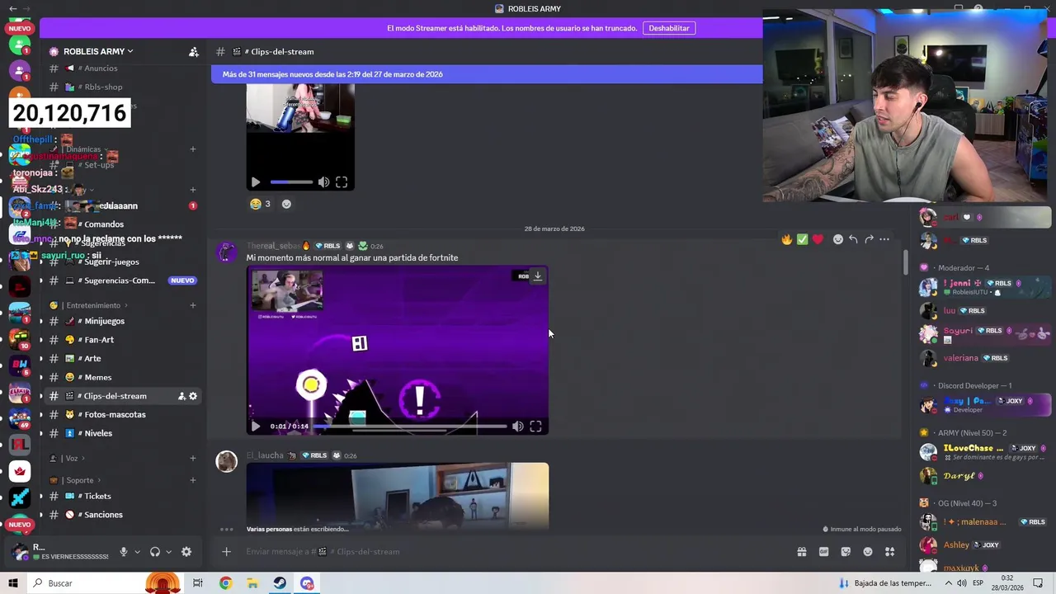Forward message with forward arrow
The width and height of the screenshot is (1056, 594).
click(869, 239)
